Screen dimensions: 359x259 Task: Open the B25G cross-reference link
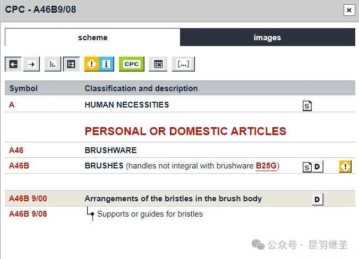point(266,166)
